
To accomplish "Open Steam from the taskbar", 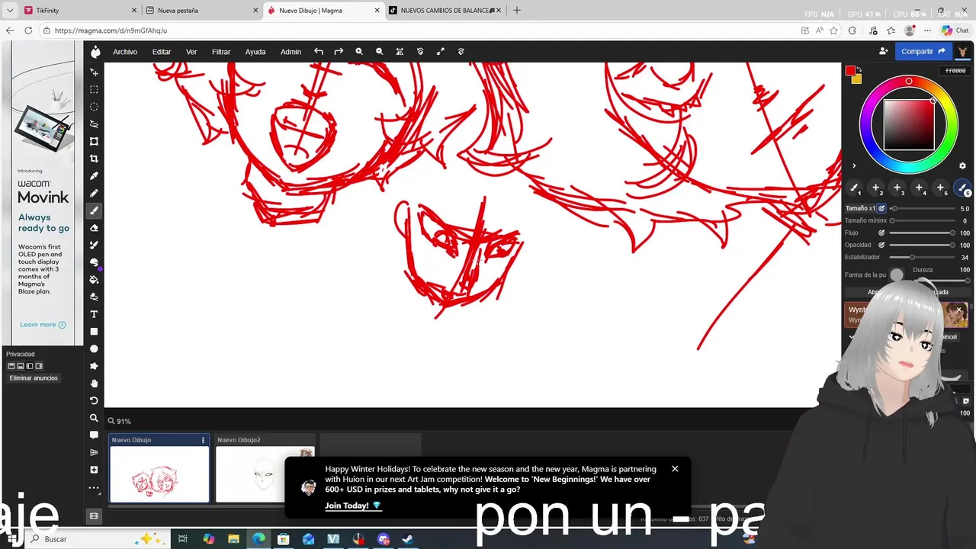I will (408, 539).
